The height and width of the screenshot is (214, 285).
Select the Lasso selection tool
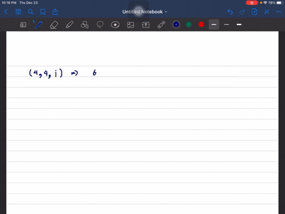100,25
